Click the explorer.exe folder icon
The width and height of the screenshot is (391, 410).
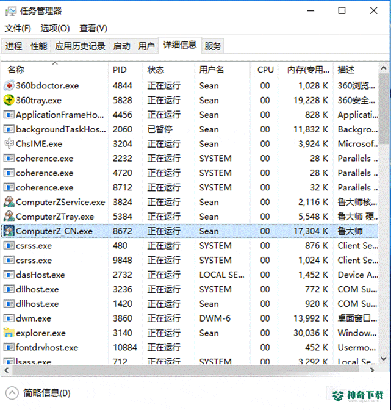click(x=9, y=333)
